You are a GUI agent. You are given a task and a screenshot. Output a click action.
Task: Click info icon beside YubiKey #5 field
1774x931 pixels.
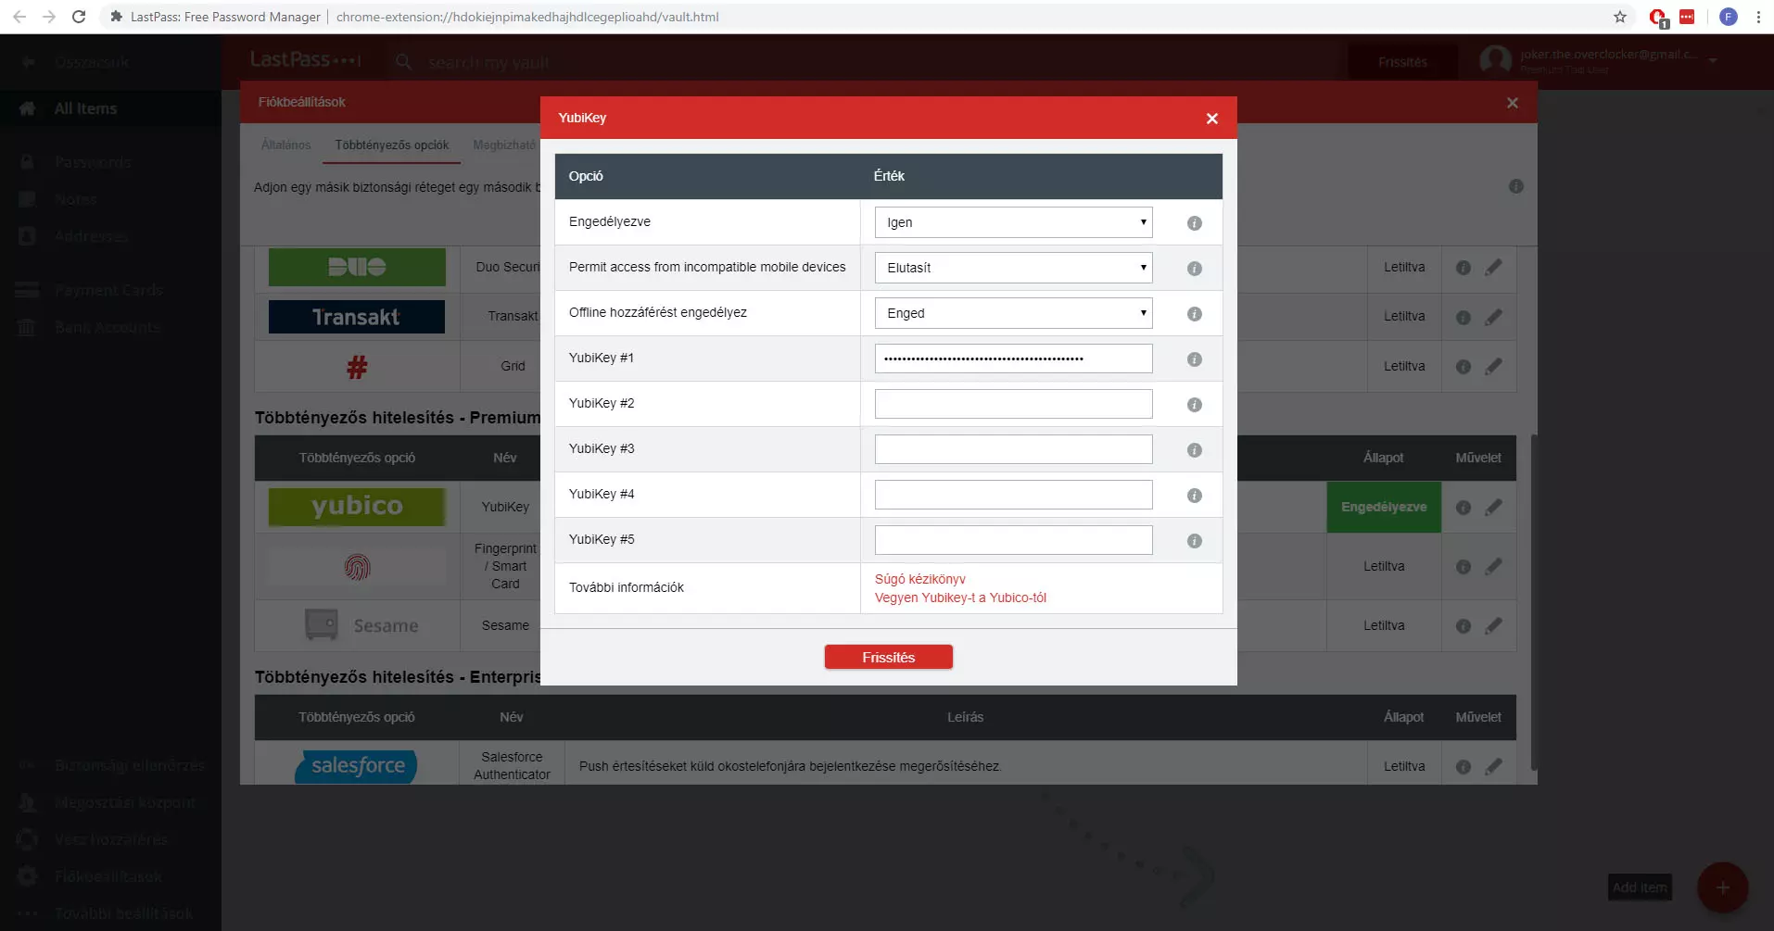click(1194, 541)
